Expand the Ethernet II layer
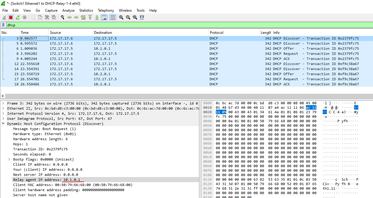 click(3, 108)
